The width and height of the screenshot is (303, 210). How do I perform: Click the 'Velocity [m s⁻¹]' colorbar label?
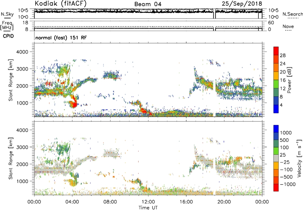(299, 158)
